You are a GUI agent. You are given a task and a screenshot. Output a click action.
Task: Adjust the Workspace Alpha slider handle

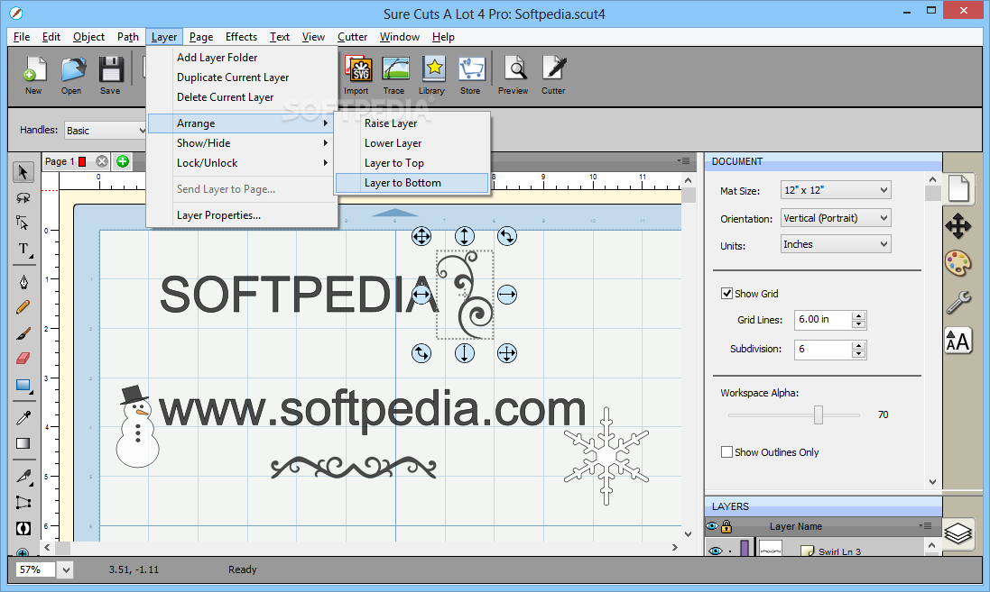[x=819, y=414]
